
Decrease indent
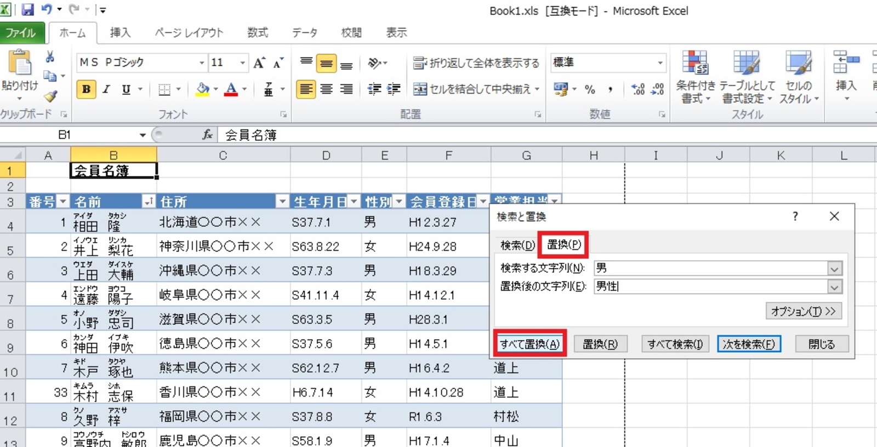pyautogui.click(x=374, y=89)
